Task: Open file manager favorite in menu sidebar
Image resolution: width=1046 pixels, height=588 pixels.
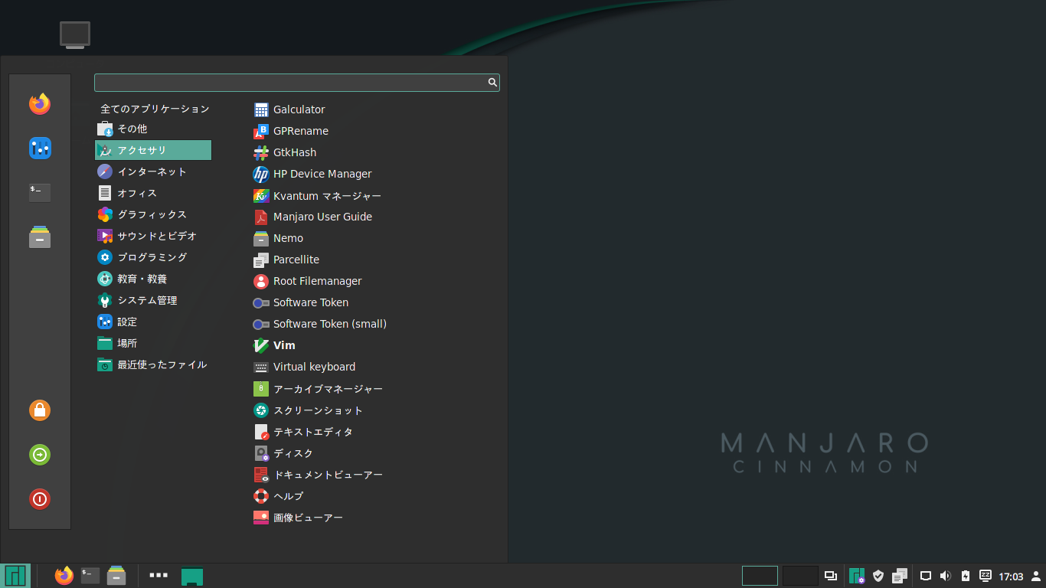Action: [x=40, y=237]
